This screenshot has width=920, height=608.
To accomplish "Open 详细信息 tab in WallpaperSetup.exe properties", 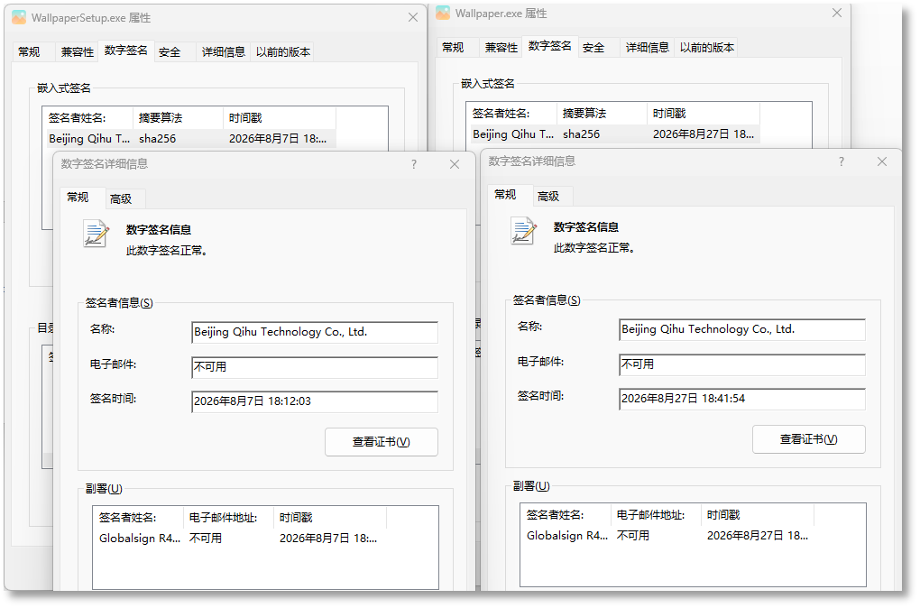I will tap(224, 52).
